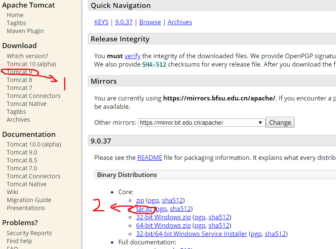The width and height of the screenshot is (336, 249).
Task: Open sha512 checksum for tar.gz
Action: [181, 209]
